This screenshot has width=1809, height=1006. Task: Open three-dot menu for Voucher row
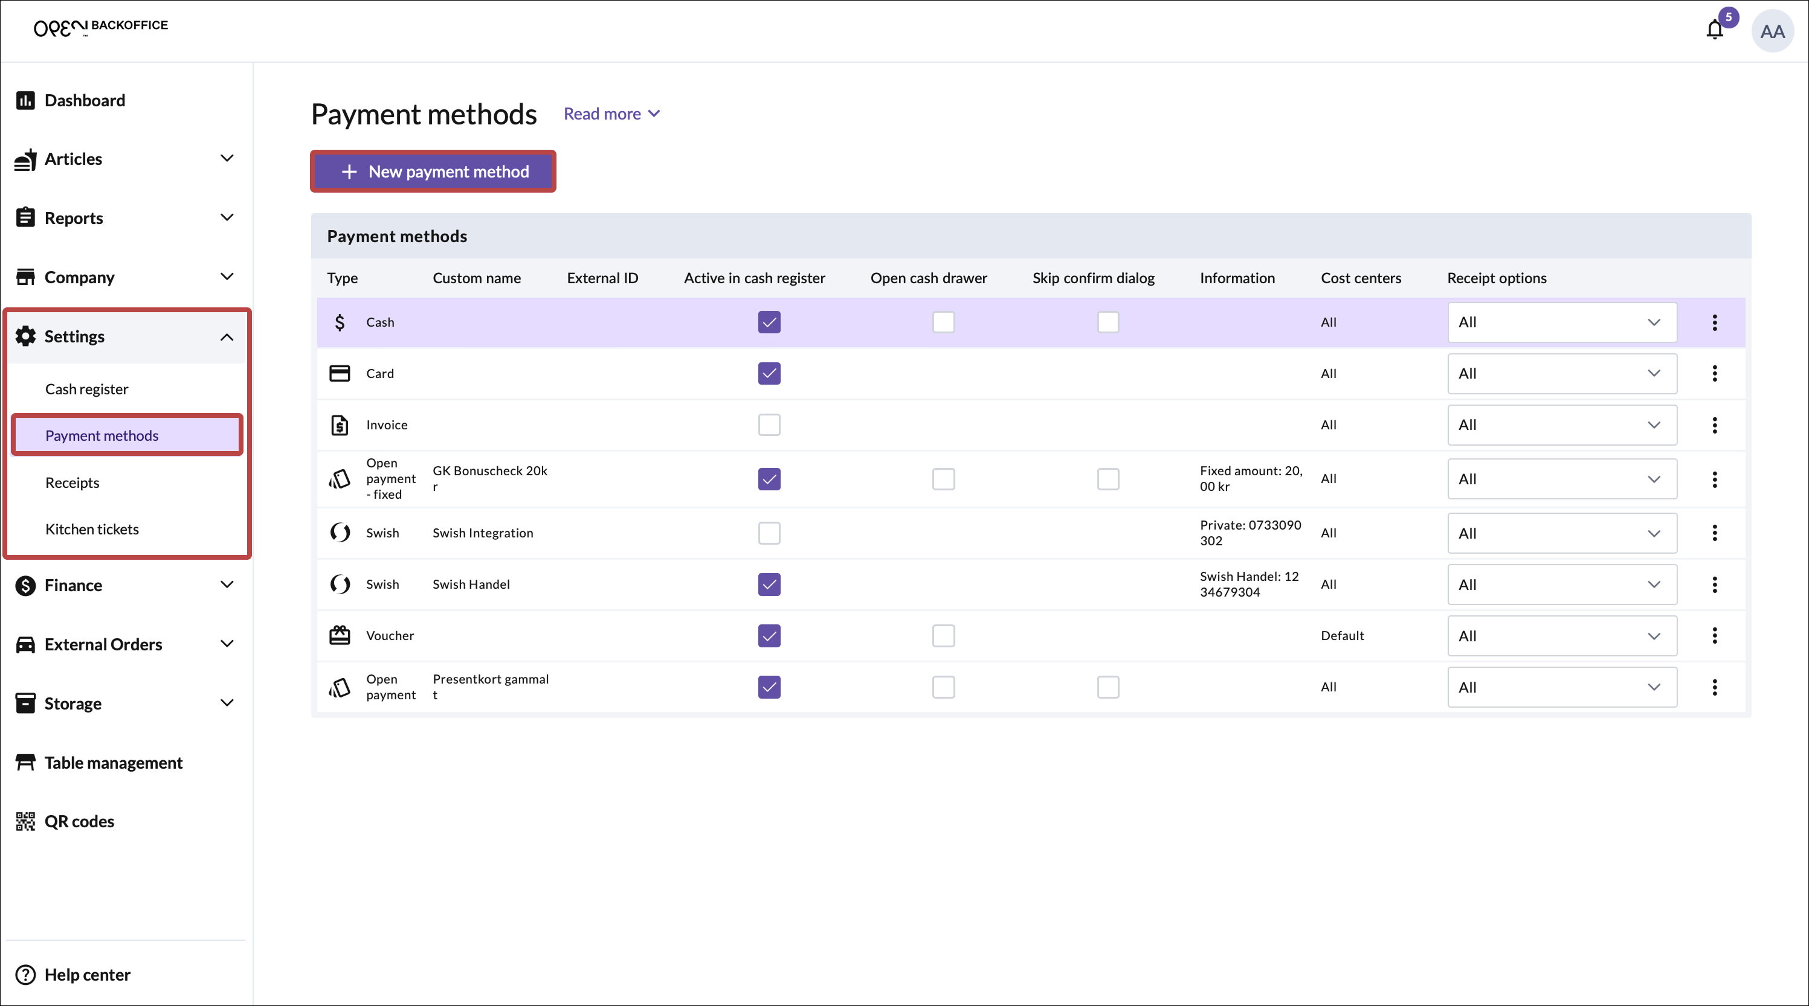(x=1714, y=635)
